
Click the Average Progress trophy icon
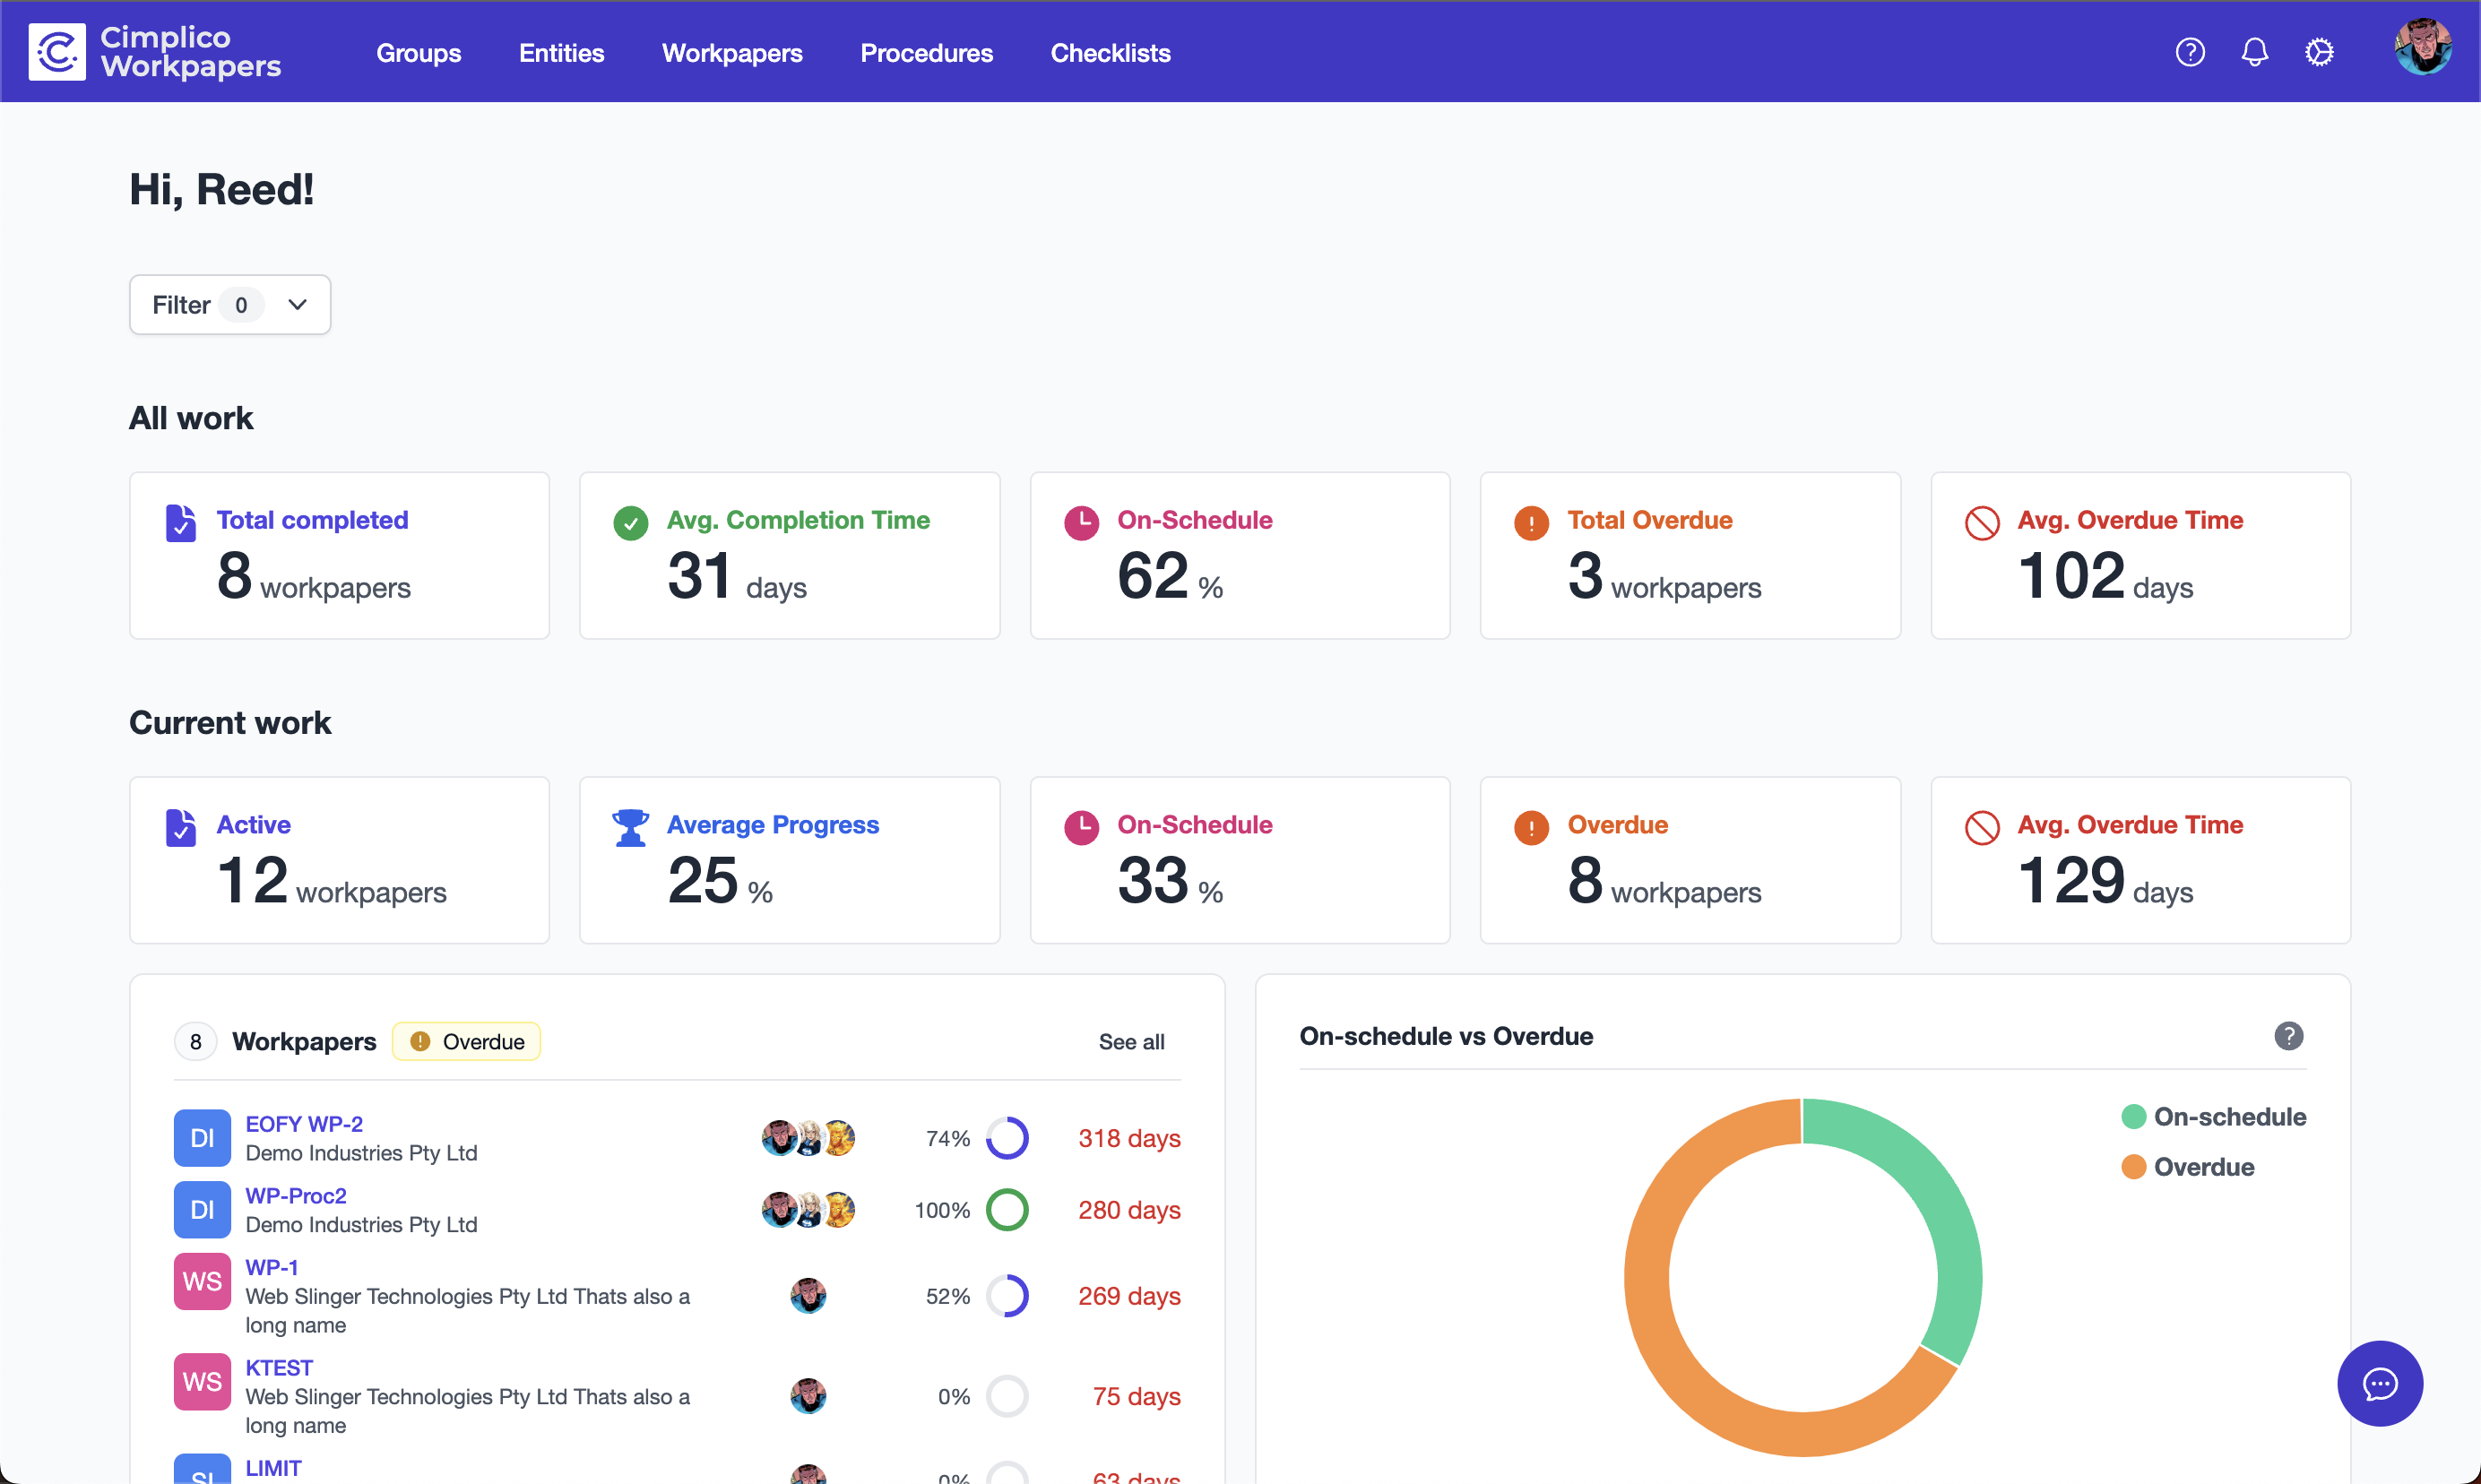pos(631,828)
